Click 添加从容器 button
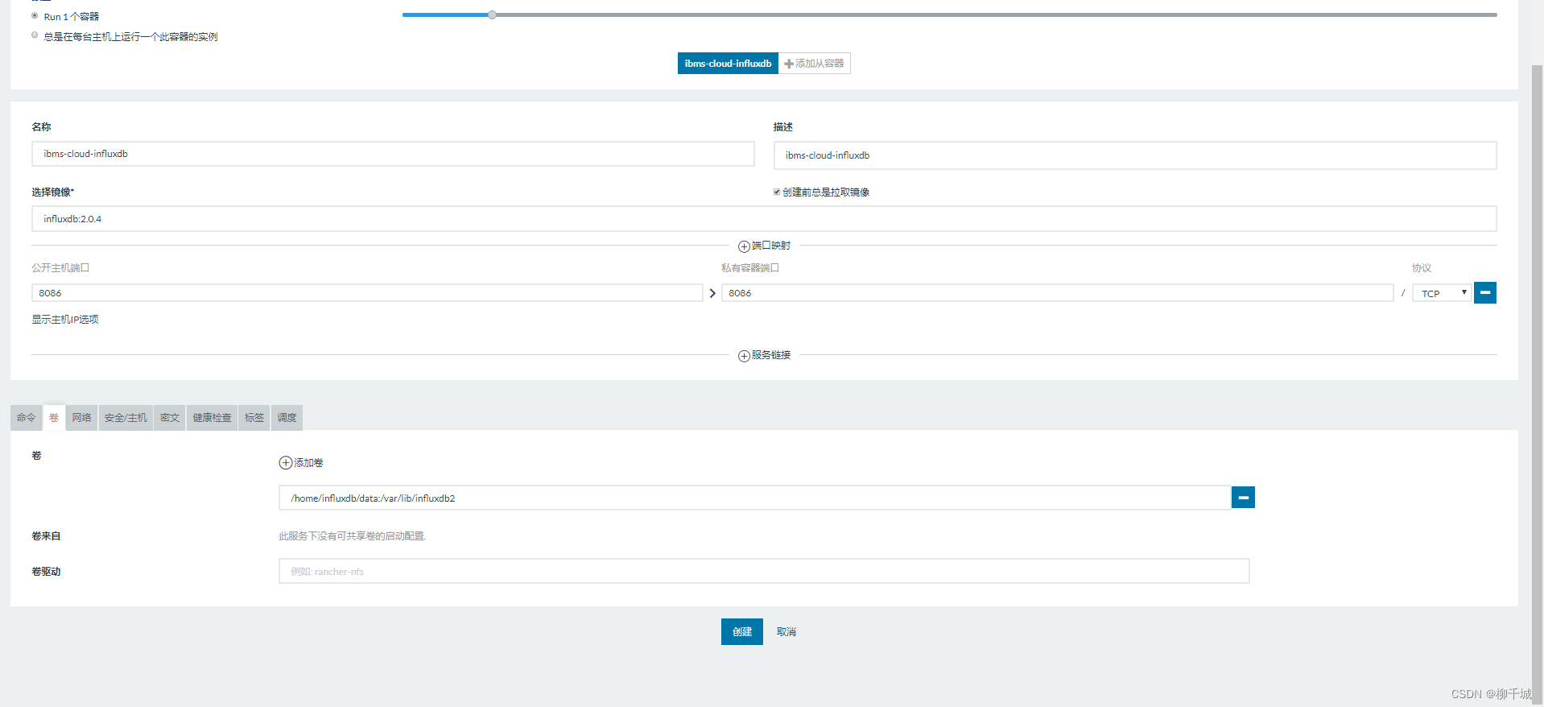 tap(814, 64)
